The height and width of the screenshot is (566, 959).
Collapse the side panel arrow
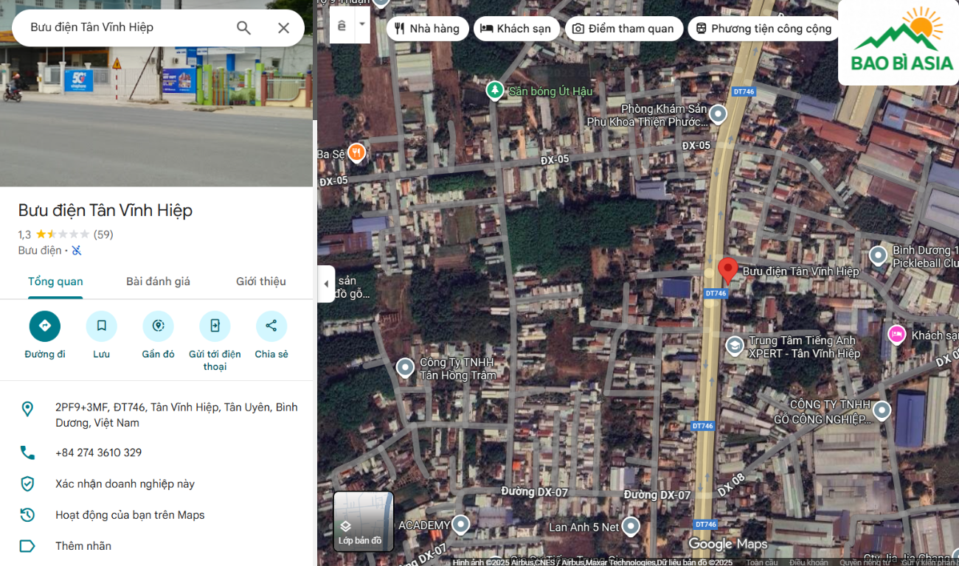click(326, 284)
